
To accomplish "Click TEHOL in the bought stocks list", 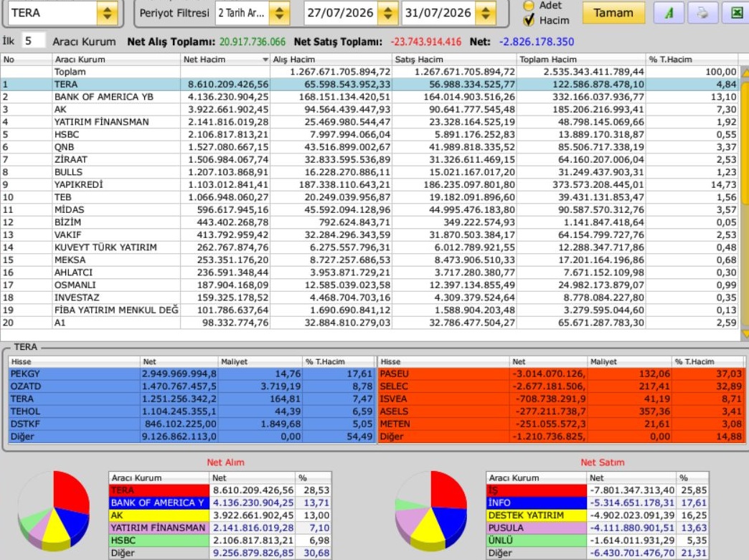I will (x=25, y=412).
